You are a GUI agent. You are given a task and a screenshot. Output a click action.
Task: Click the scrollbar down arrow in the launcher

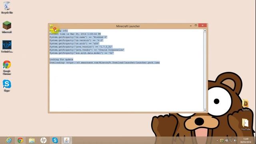point(205,110)
